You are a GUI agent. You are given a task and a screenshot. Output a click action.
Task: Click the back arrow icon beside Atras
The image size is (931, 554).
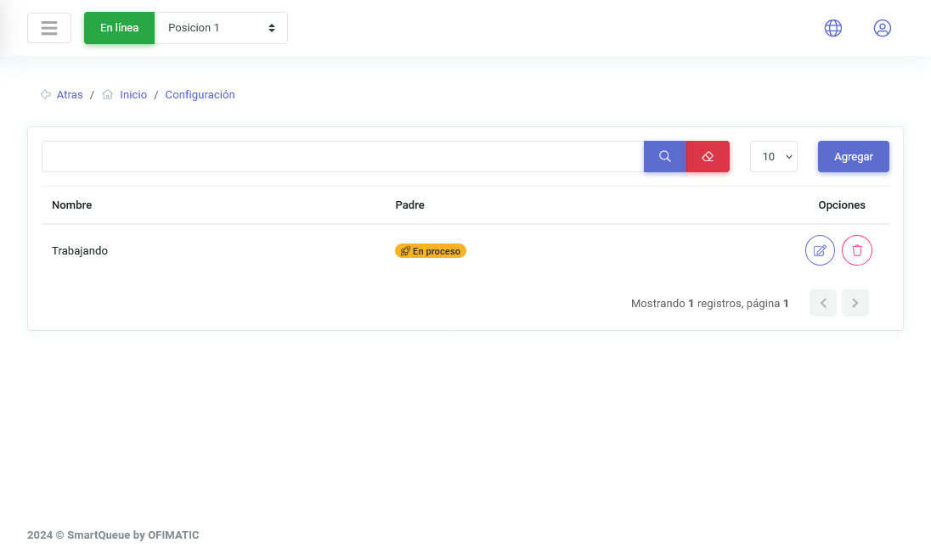click(46, 94)
